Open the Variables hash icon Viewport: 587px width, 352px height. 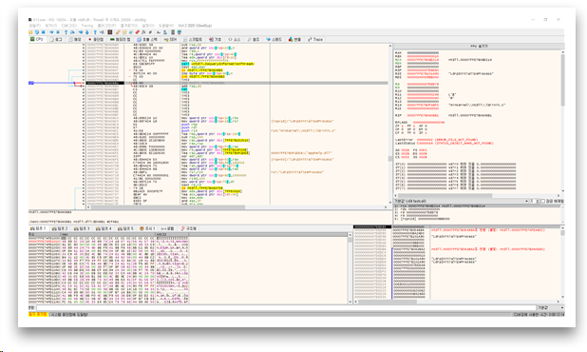pos(150,32)
